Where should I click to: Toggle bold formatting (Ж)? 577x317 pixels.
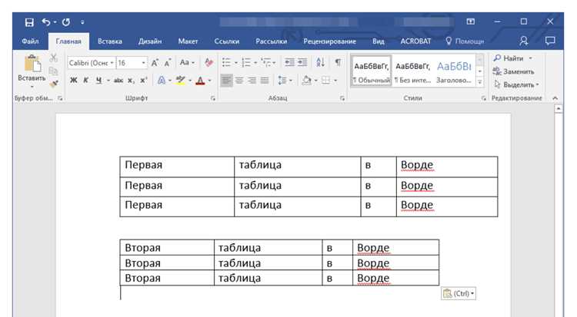[x=74, y=80]
